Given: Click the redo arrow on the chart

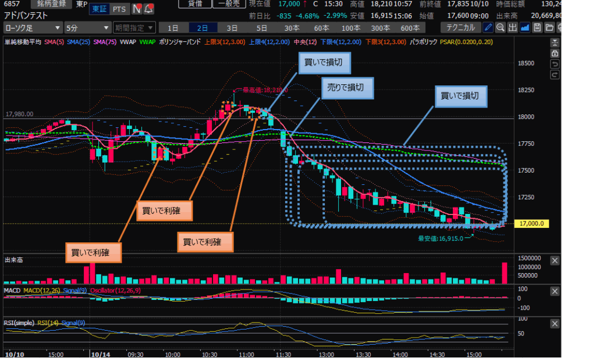Looking at the screenshot, I should 555,74.
